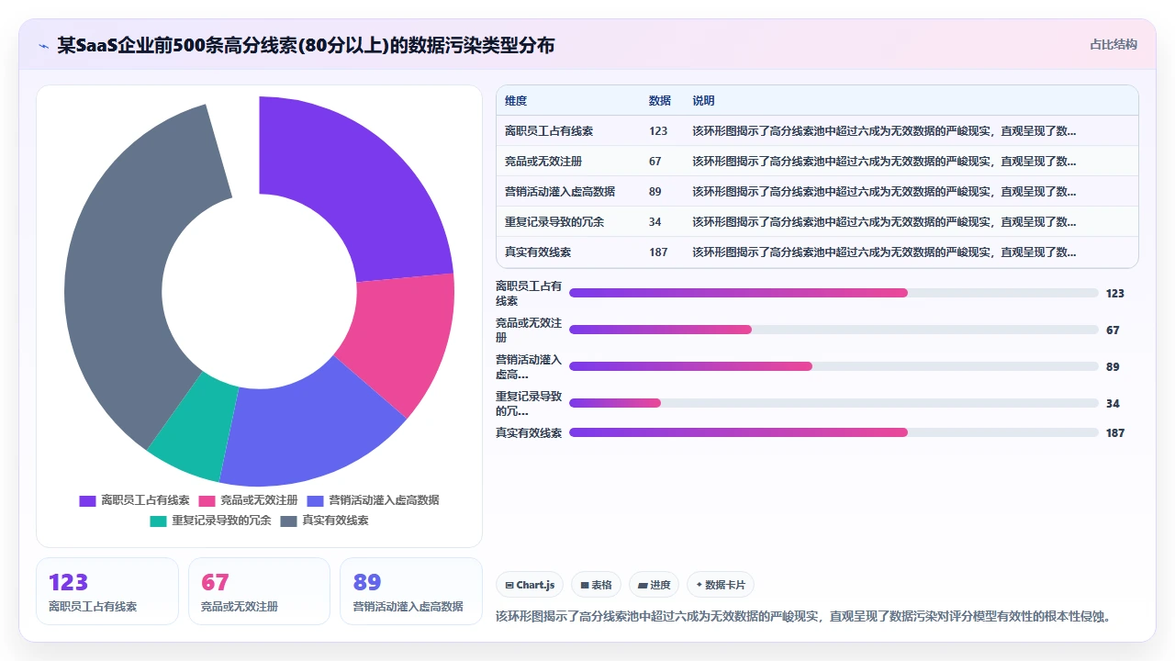Click the small icon before the chart title

point(43,45)
